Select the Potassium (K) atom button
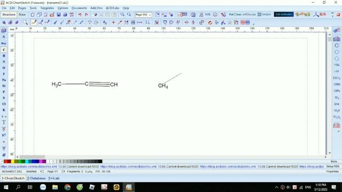342x192 pixels. pos(4,110)
